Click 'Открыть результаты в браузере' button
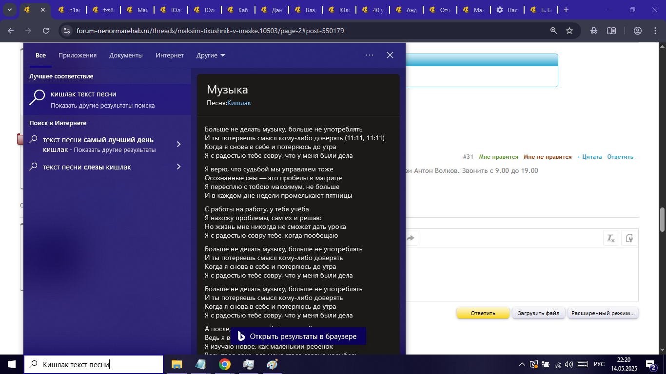Viewport: 666px width, 374px height. click(x=298, y=337)
